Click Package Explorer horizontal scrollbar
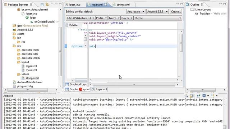 [x=27, y=90]
